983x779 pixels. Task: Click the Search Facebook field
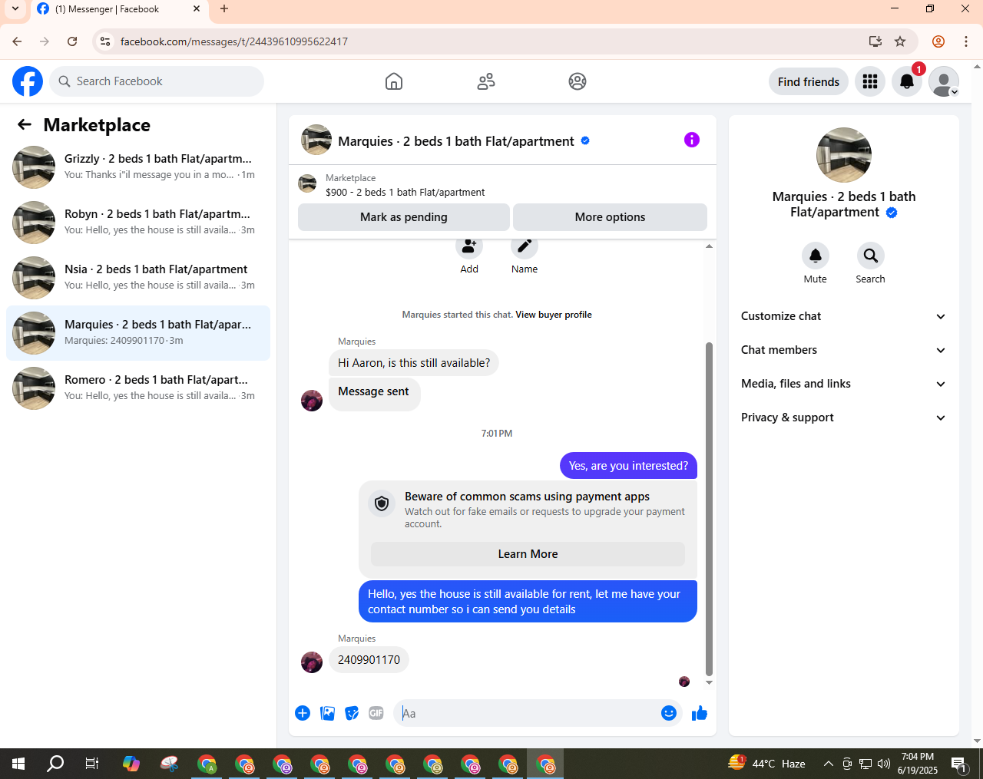point(157,81)
